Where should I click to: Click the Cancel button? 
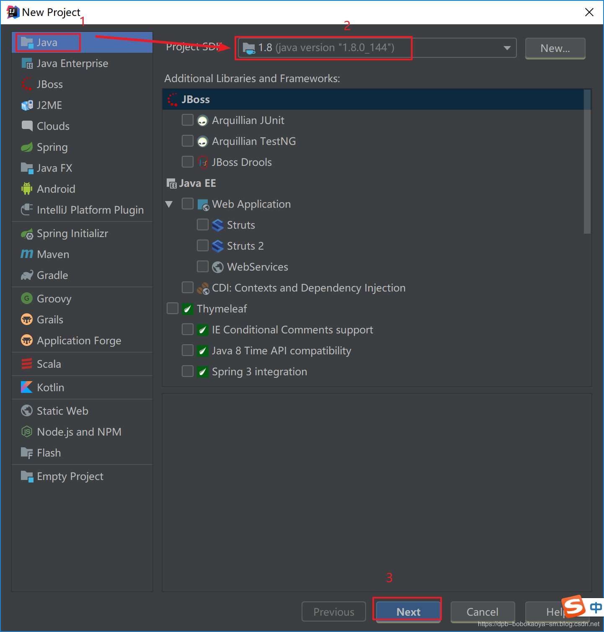point(483,612)
